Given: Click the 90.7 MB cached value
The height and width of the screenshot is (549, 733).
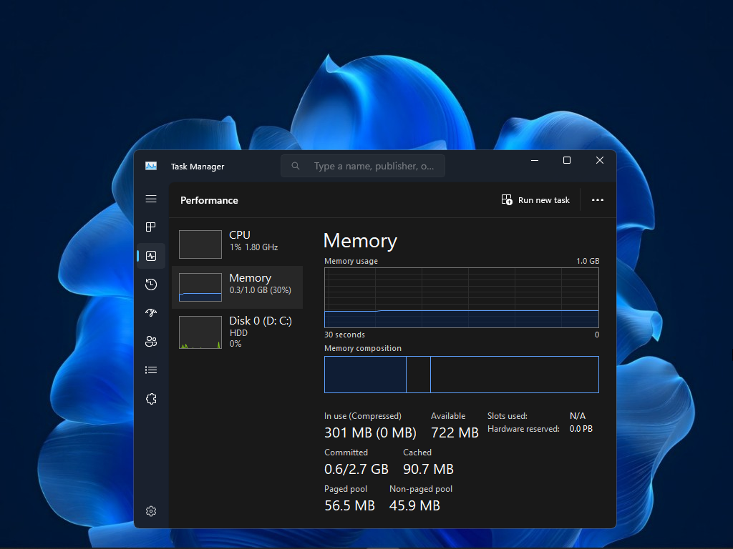Looking at the screenshot, I should 428,469.
